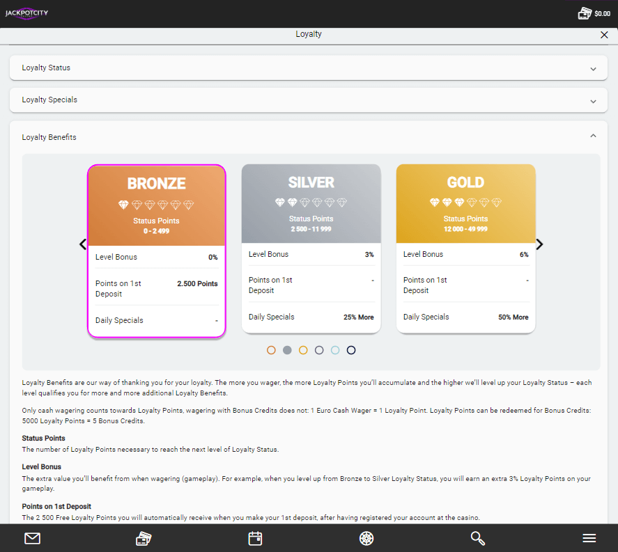Select the fourth dark grey outlined dot
The image size is (618, 552).
(x=319, y=350)
